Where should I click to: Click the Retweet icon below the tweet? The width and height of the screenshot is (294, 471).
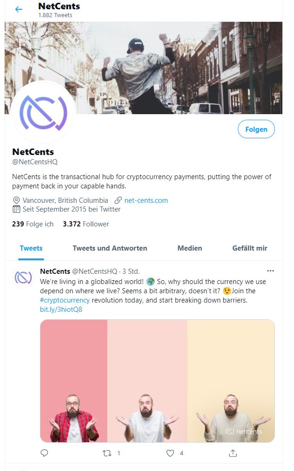click(x=107, y=453)
